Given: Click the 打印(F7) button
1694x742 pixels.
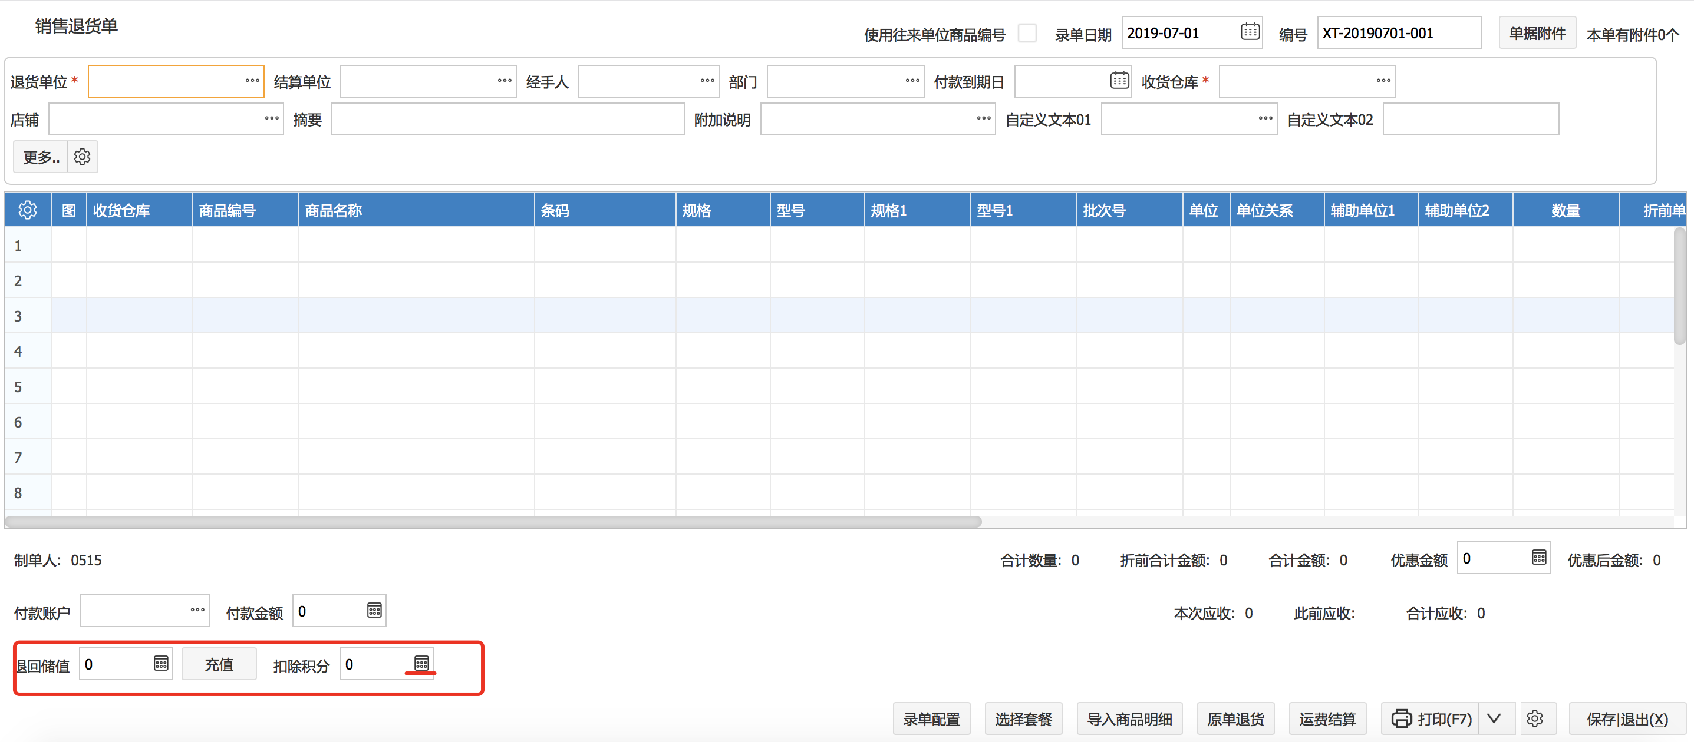Looking at the screenshot, I should point(1431,719).
